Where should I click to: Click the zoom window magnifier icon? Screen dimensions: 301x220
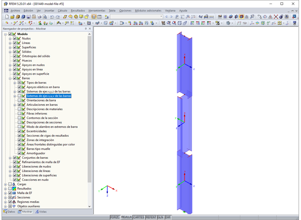[x=169, y=23]
